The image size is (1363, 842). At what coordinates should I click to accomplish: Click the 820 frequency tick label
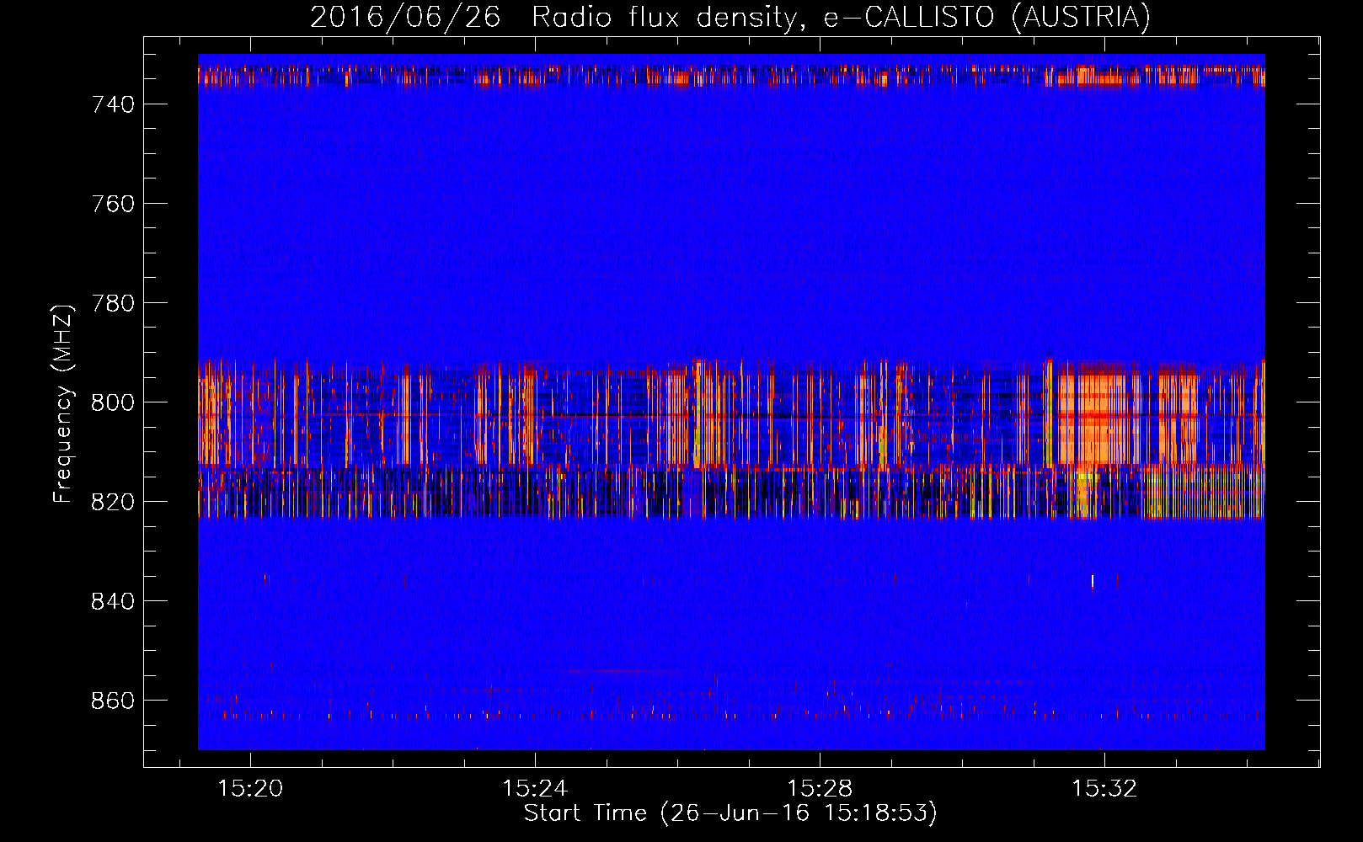[113, 502]
